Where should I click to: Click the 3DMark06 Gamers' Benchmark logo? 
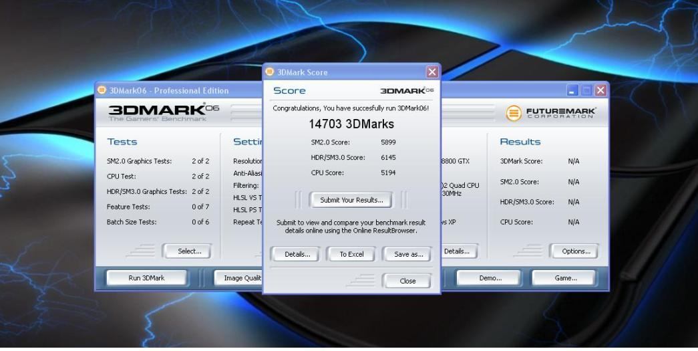point(164,112)
